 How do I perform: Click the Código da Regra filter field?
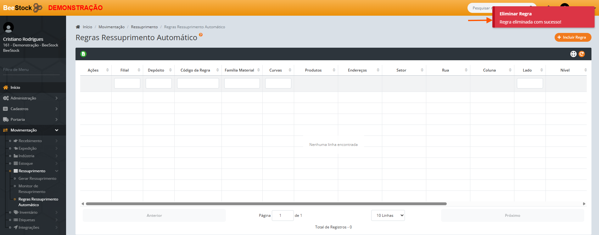click(x=198, y=83)
